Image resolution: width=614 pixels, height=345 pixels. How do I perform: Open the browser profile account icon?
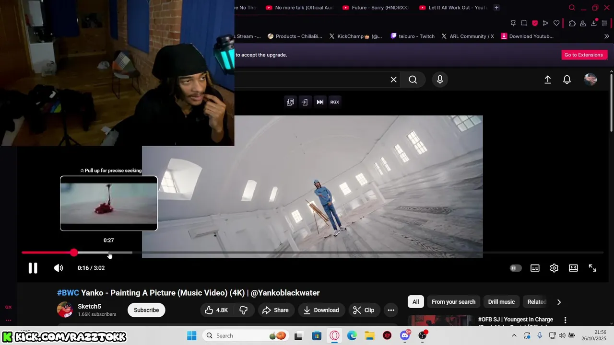click(583, 23)
